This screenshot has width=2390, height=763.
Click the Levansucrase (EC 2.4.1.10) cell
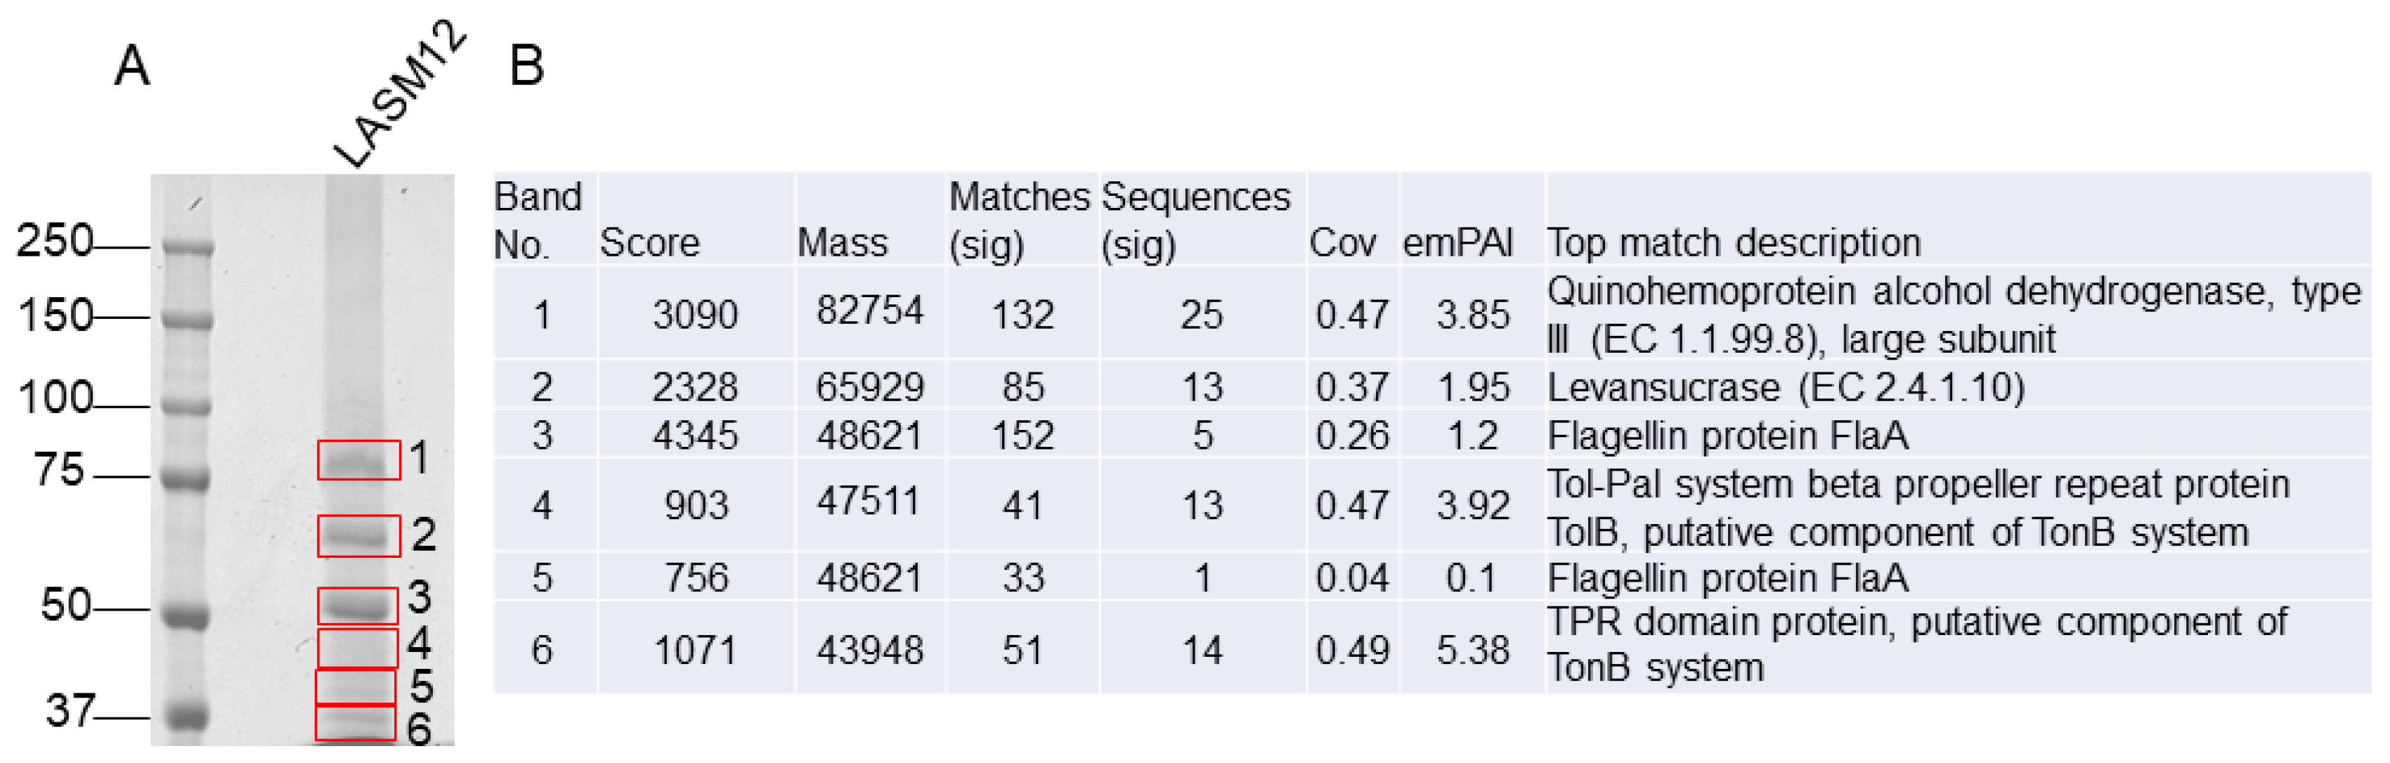click(1785, 388)
